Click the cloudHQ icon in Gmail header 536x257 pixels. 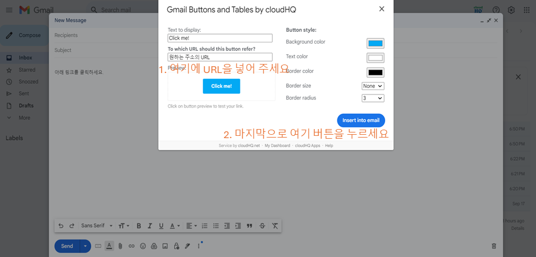pos(479,9)
